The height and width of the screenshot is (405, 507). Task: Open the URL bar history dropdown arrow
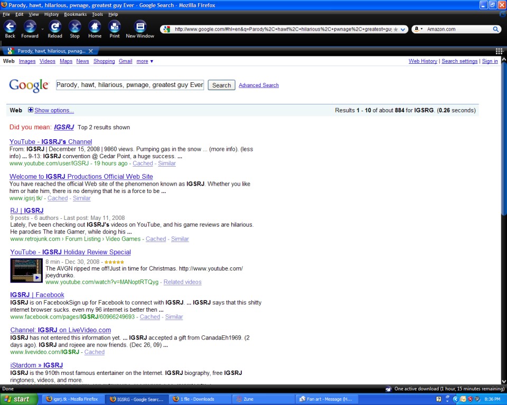click(x=403, y=30)
